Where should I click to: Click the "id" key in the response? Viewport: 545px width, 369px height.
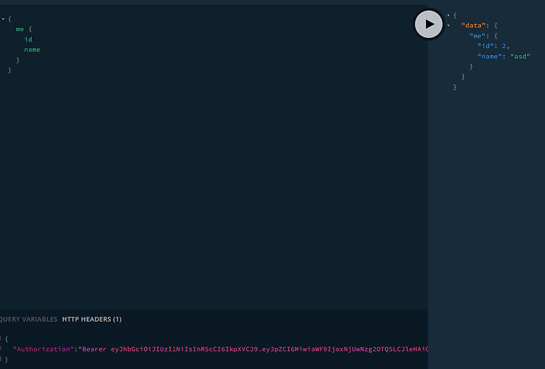(x=485, y=46)
